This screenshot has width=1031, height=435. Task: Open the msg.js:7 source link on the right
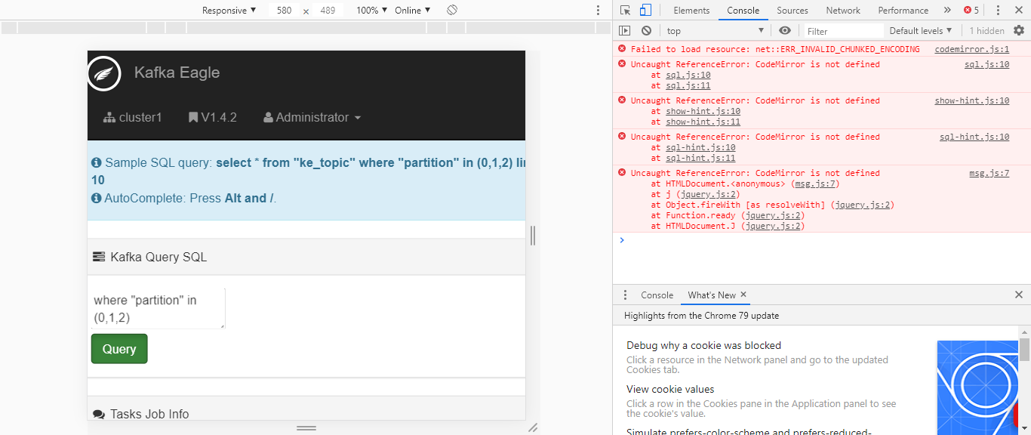tap(989, 173)
